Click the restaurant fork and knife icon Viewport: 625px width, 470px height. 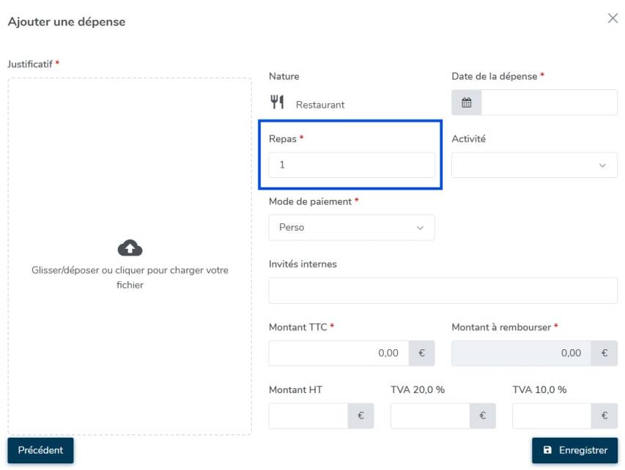277,102
